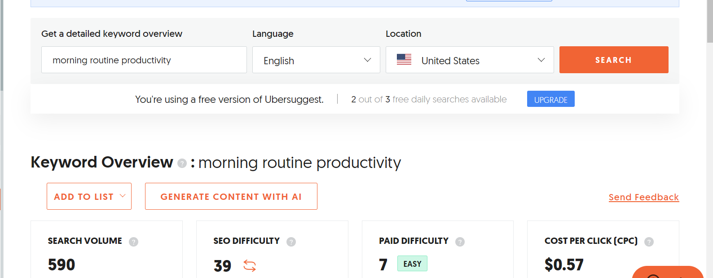This screenshot has height=278, width=713.
Task: Expand the United States location dropdown
Action: [469, 60]
